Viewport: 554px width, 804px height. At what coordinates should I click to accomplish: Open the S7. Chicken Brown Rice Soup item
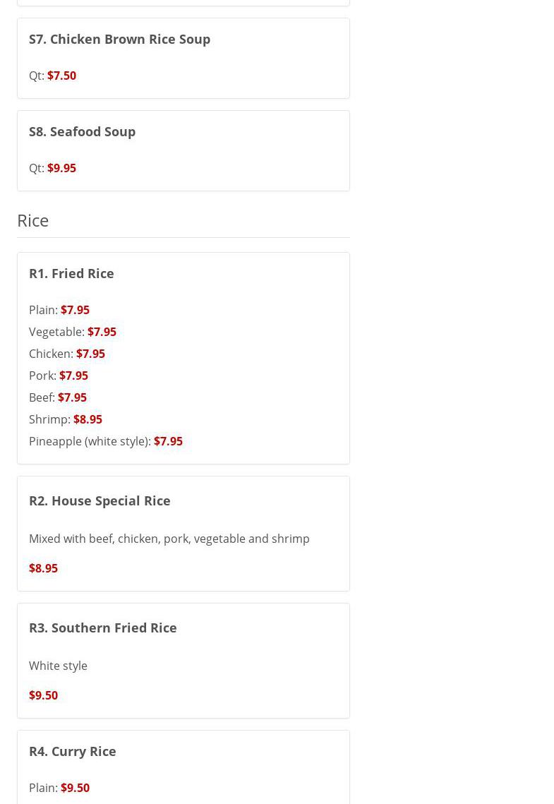(119, 39)
